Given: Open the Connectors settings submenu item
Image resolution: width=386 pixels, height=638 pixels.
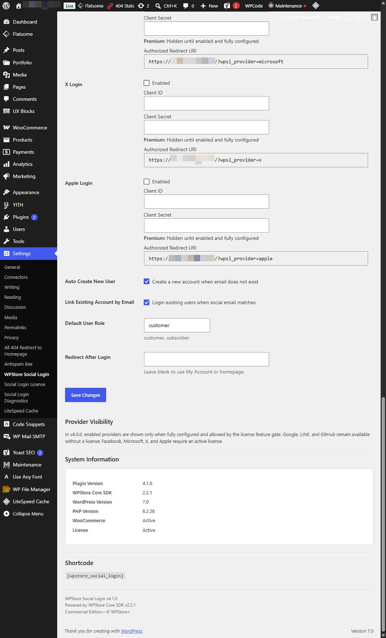Looking at the screenshot, I should pos(16,277).
